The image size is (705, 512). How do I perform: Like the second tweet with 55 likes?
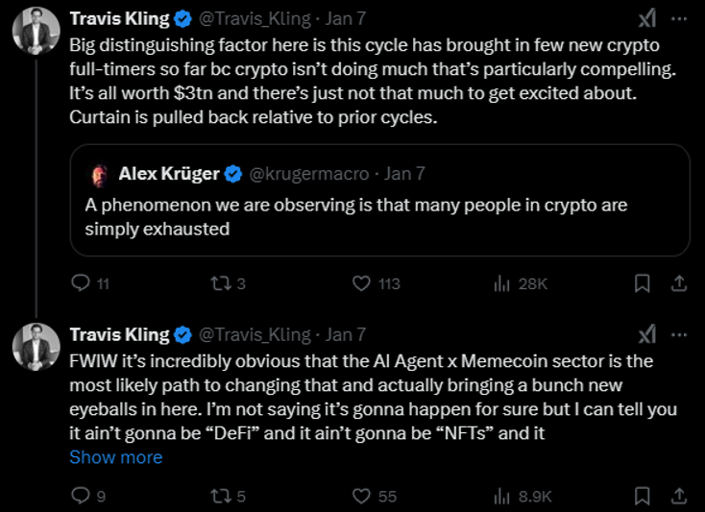tap(362, 496)
